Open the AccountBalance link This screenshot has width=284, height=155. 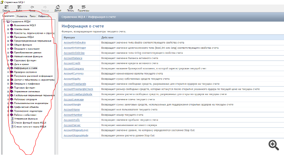73,58
